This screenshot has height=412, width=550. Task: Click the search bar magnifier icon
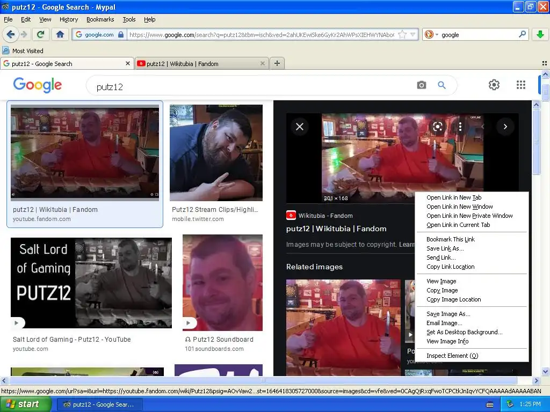[522, 34]
